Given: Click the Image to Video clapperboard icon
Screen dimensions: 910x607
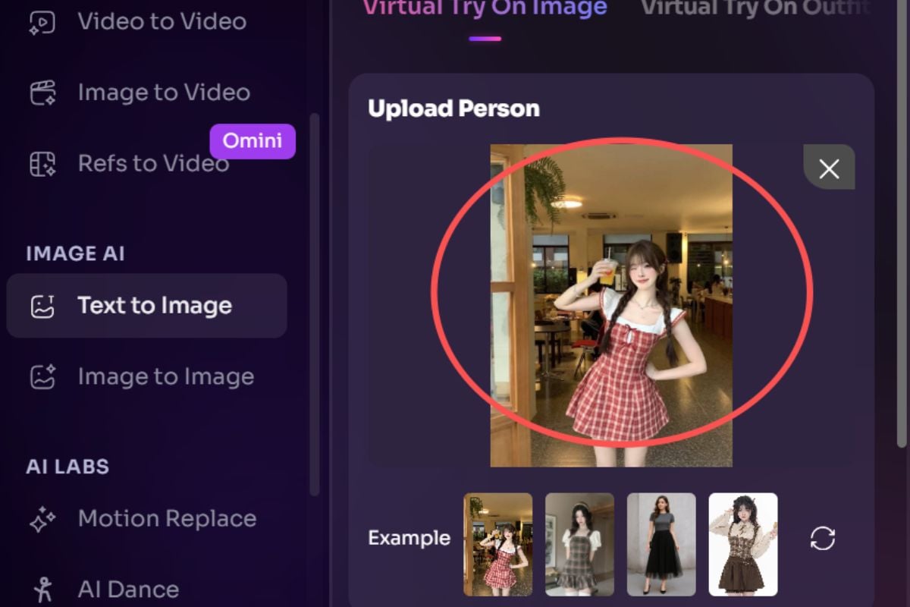Looking at the screenshot, I should 42,93.
